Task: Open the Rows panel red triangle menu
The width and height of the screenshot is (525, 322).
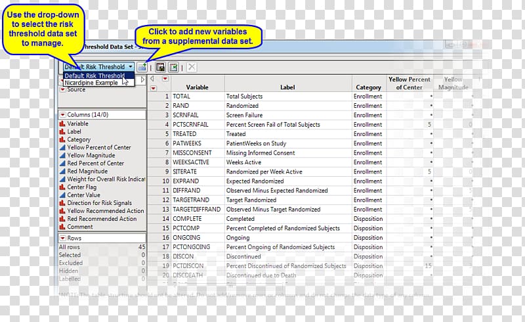Action: pyautogui.click(x=62, y=238)
